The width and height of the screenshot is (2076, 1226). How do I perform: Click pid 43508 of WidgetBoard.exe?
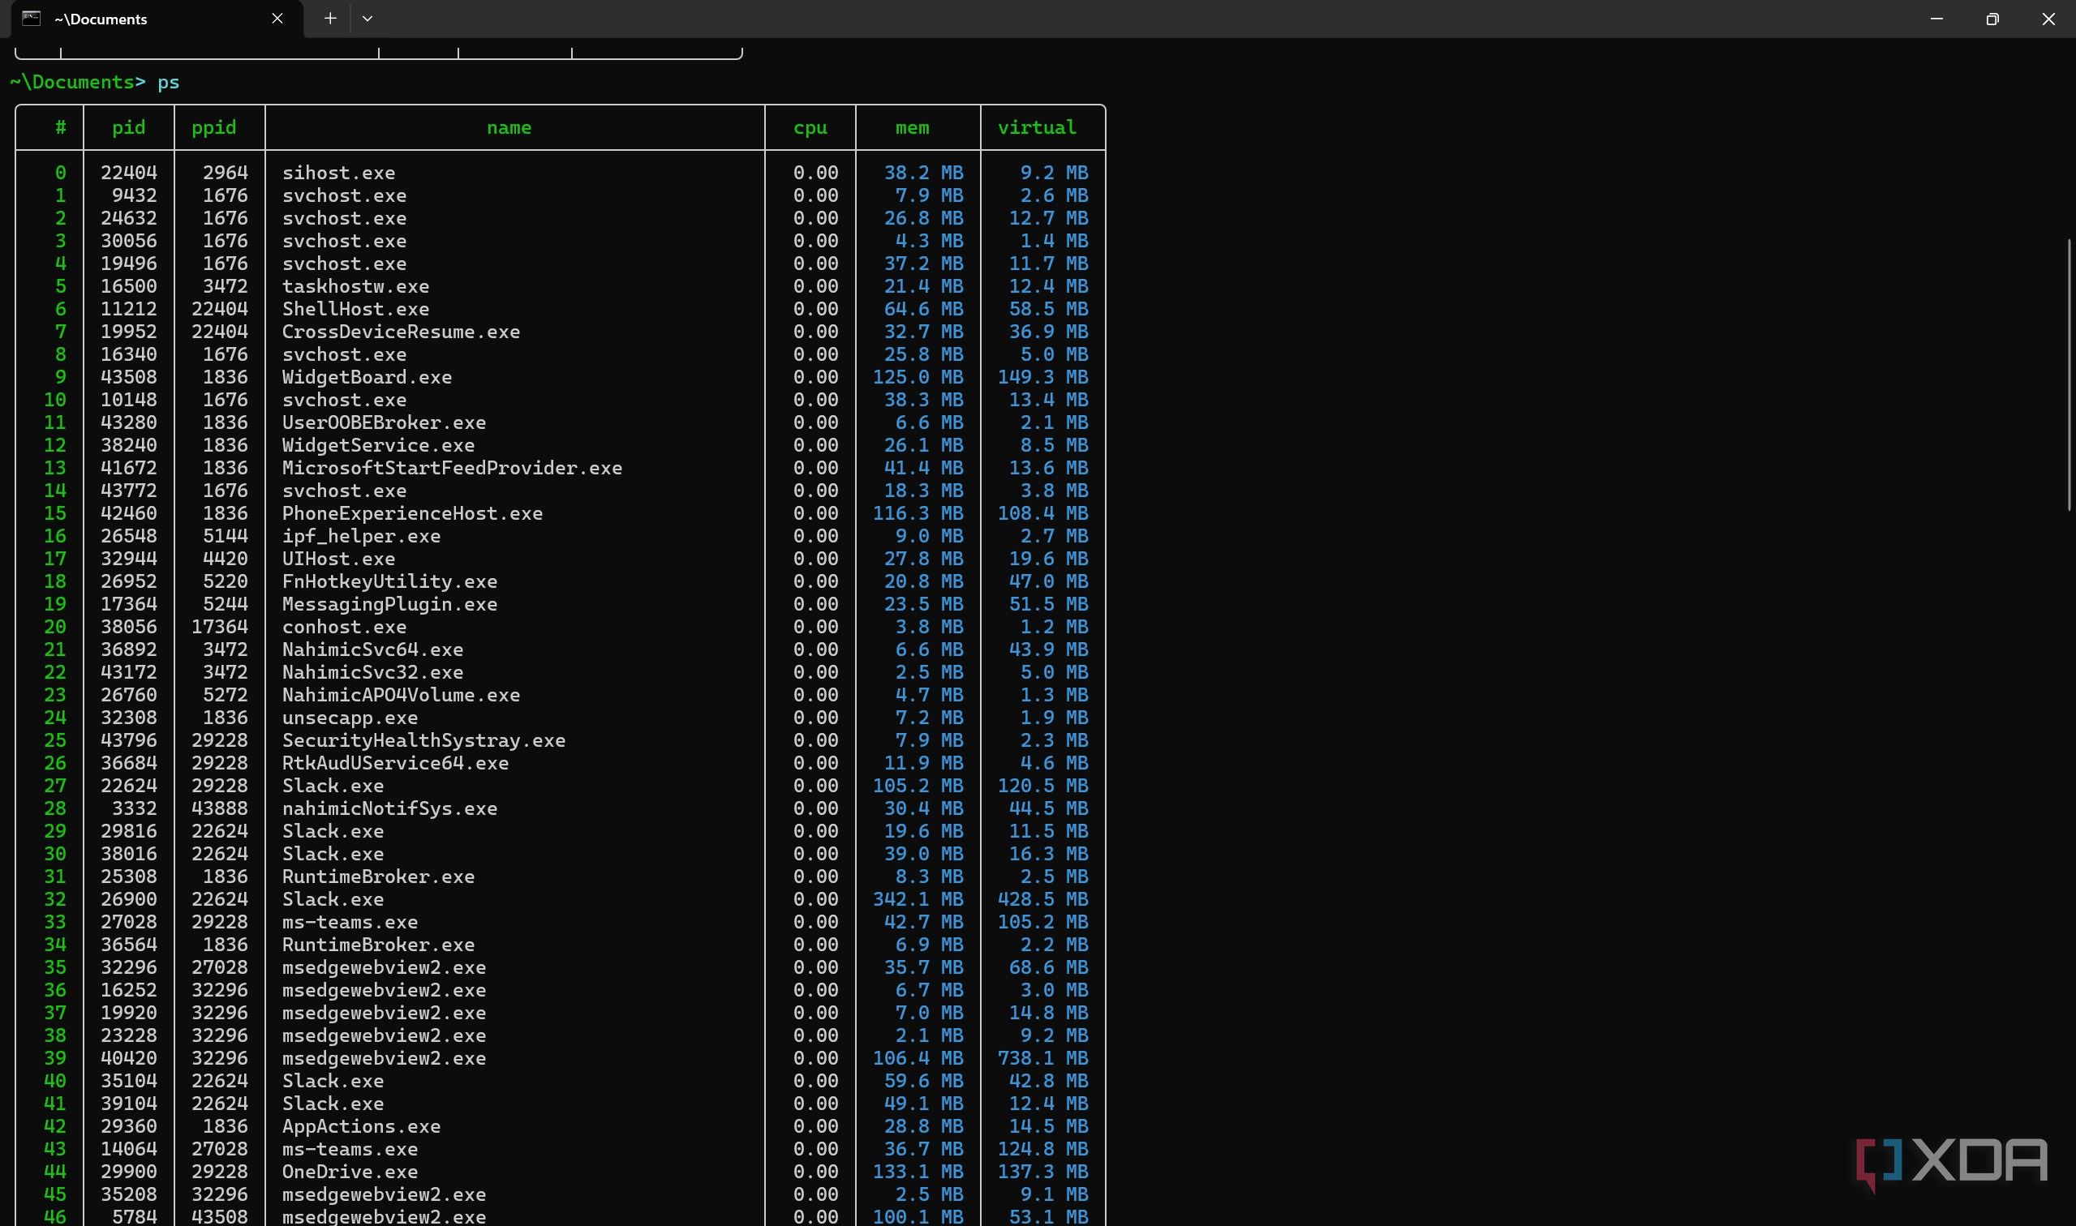129,377
